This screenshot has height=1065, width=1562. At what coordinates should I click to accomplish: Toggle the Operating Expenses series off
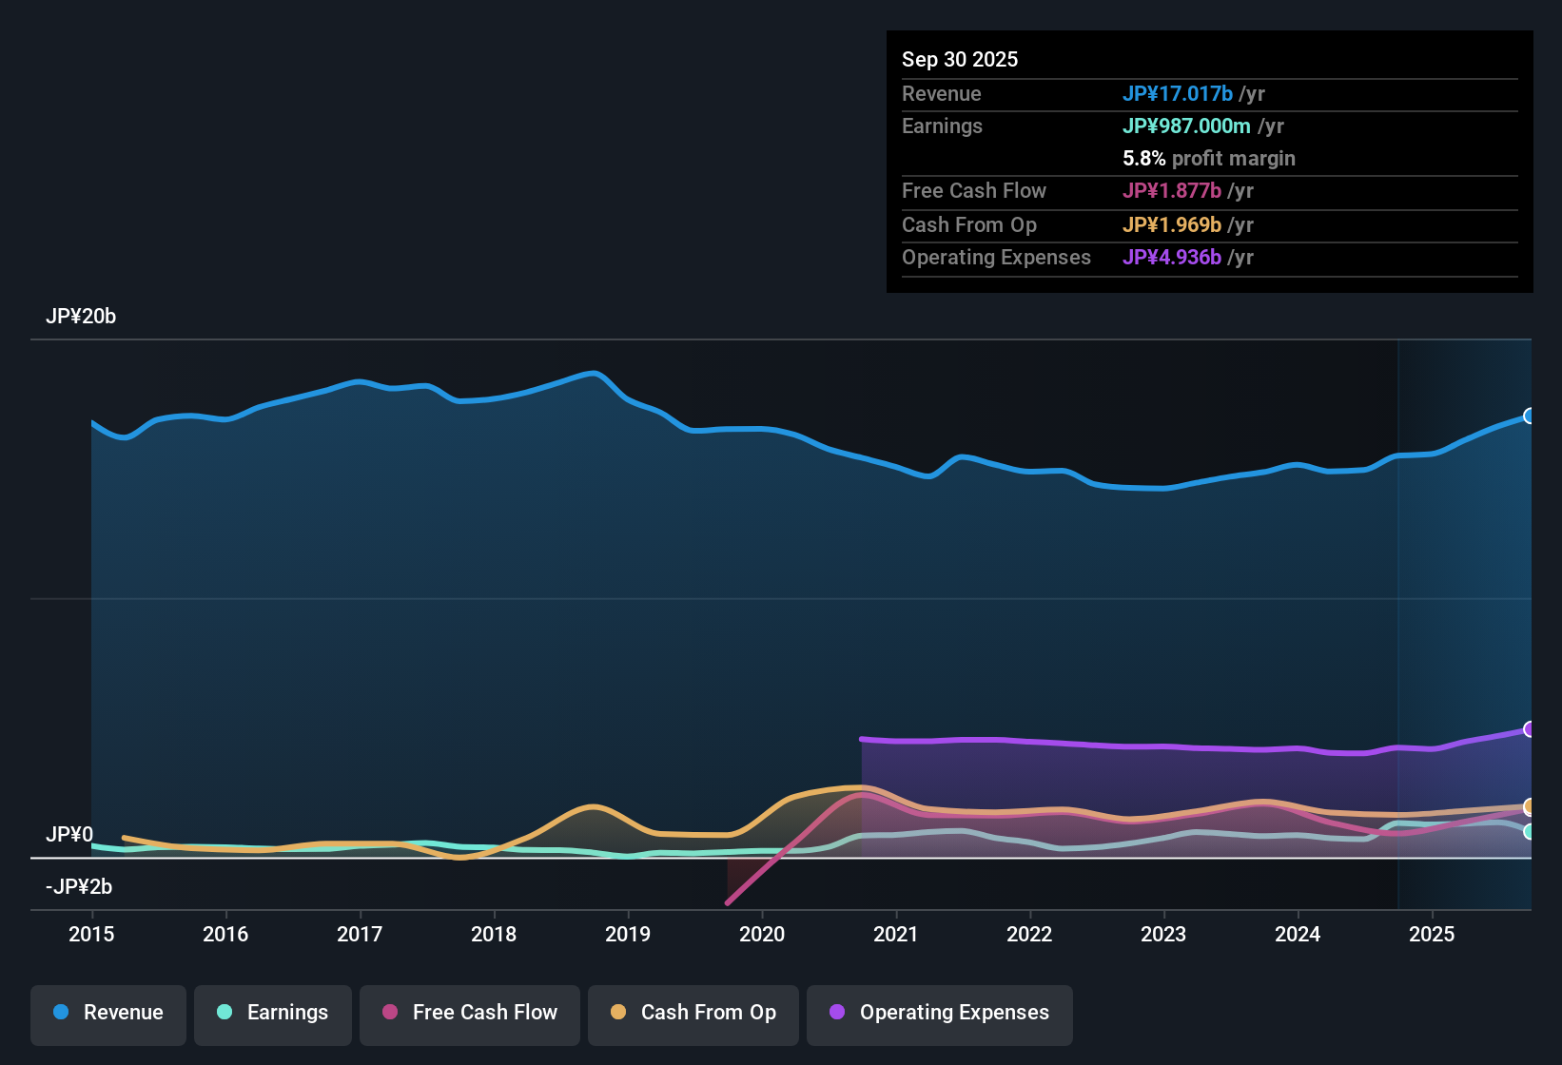click(x=939, y=1013)
